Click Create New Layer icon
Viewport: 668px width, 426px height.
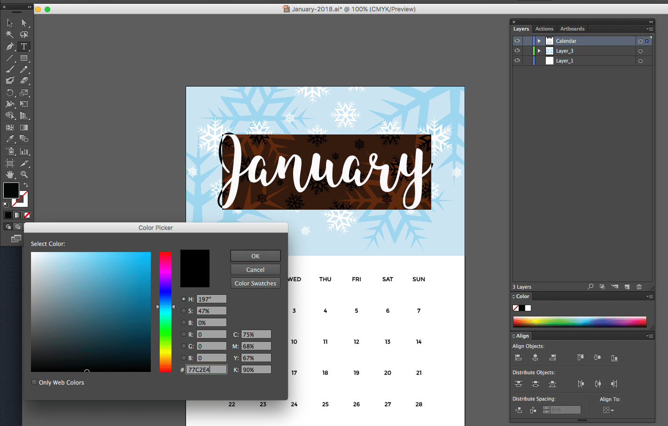point(627,286)
